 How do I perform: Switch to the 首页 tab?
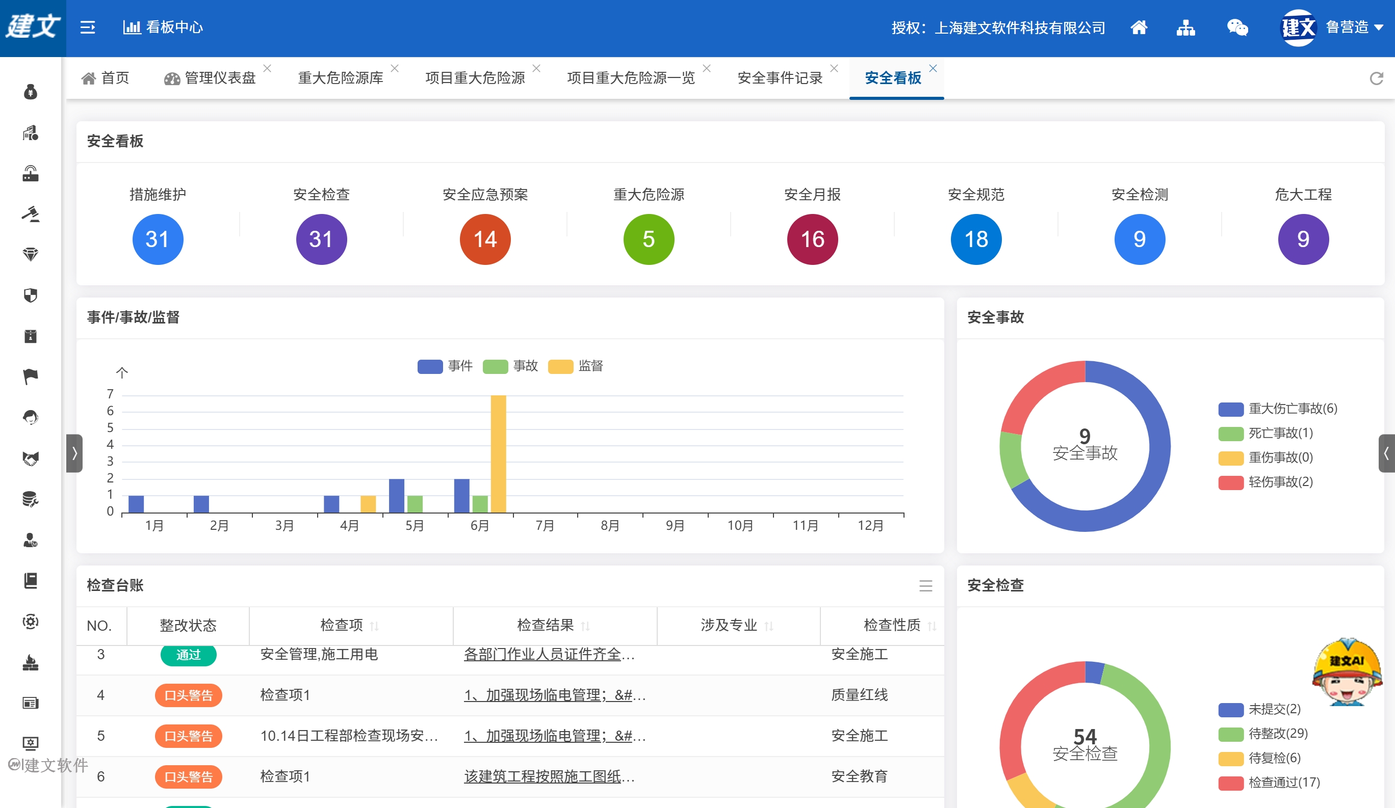pos(105,78)
